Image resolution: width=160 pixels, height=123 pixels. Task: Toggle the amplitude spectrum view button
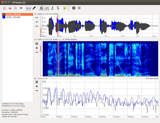(x=47, y=8)
